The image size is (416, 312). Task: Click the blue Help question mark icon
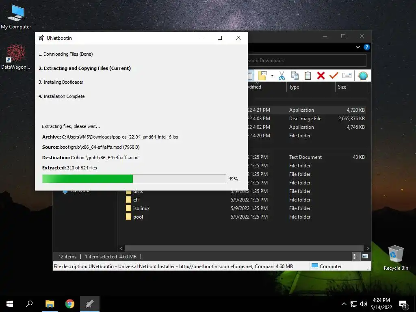(x=367, y=47)
